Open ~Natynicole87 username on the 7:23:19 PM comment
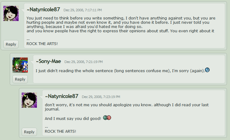This screenshot has height=140, width=230. [x=62, y=96]
